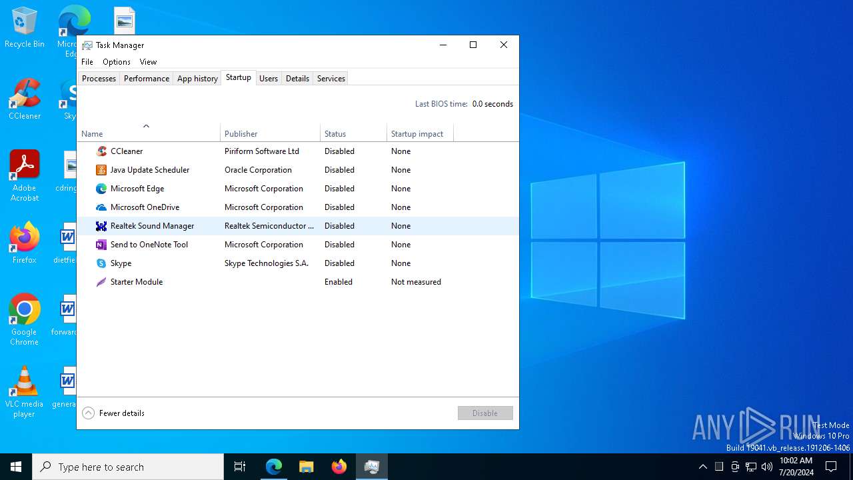
Task: Select 'Microsoft OneDrive' entry text
Action: pyautogui.click(x=145, y=207)
